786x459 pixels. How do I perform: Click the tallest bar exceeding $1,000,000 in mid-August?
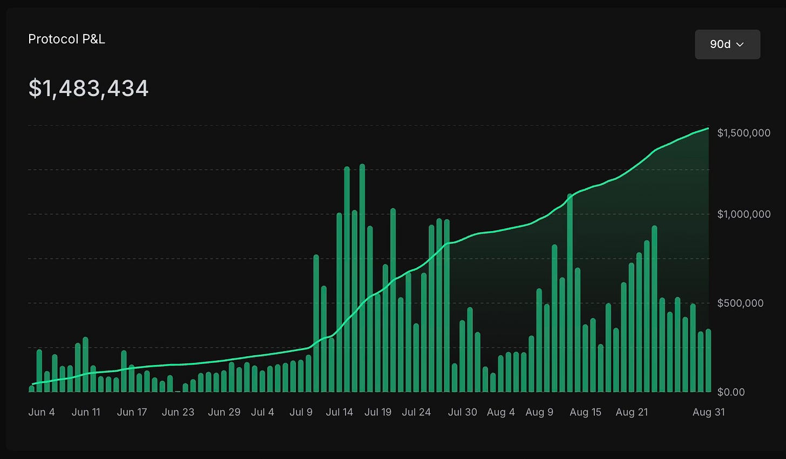coord(570,293)
